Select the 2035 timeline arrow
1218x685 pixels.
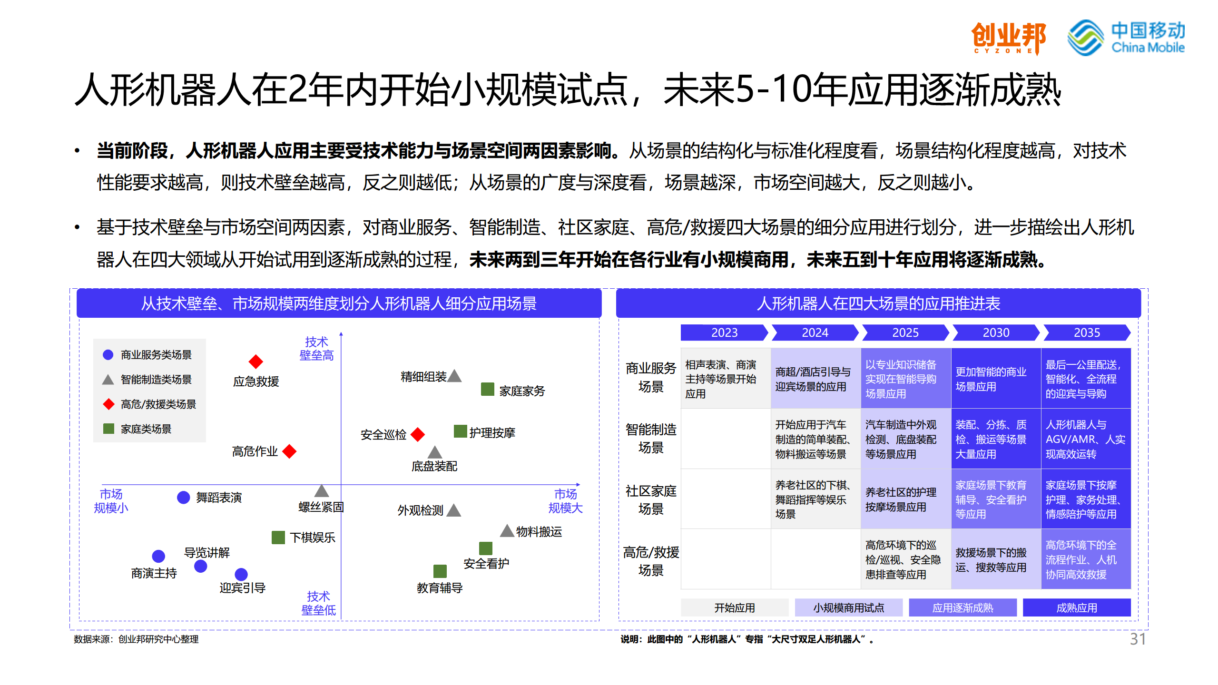(1087, 333)
